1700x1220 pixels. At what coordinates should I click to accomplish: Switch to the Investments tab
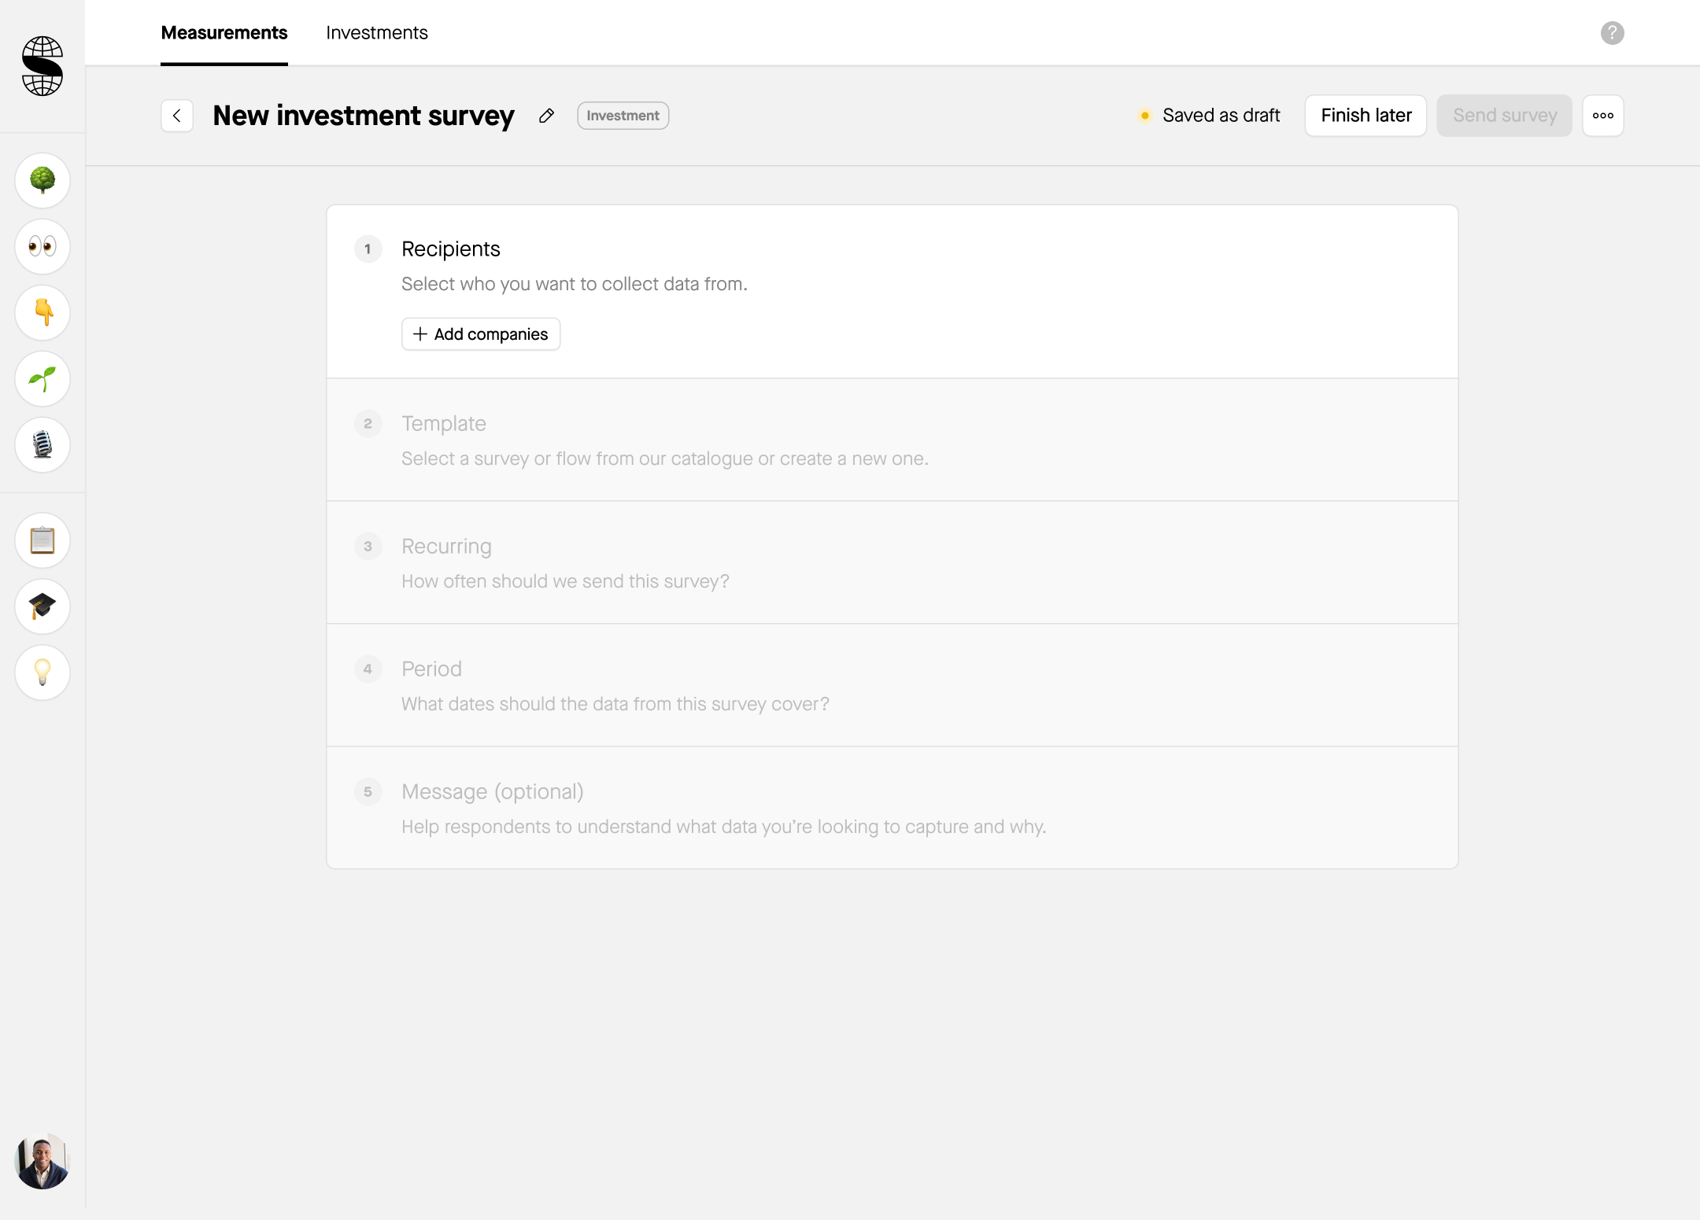point(377,33)
